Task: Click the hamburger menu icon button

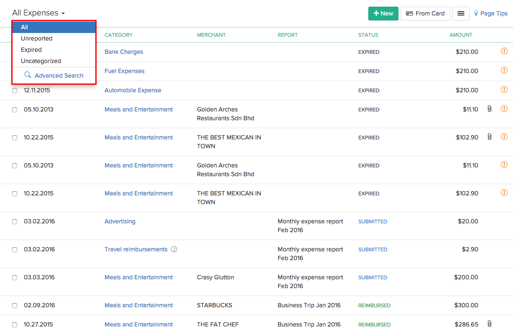Action: (461, 13)
